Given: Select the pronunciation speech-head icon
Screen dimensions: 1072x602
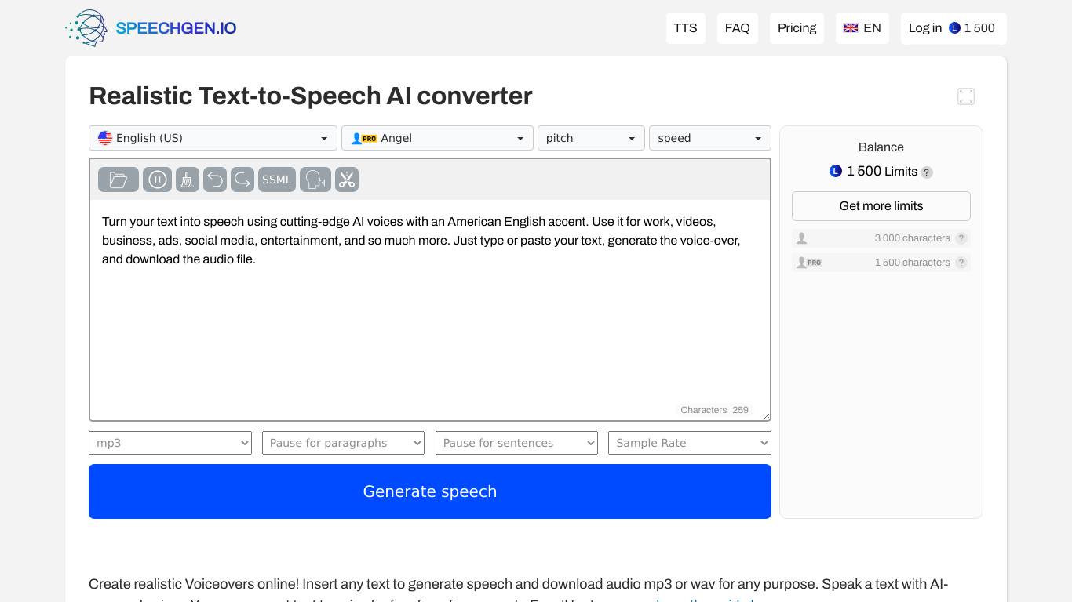Looking at the screenshot, I should 315,180.
